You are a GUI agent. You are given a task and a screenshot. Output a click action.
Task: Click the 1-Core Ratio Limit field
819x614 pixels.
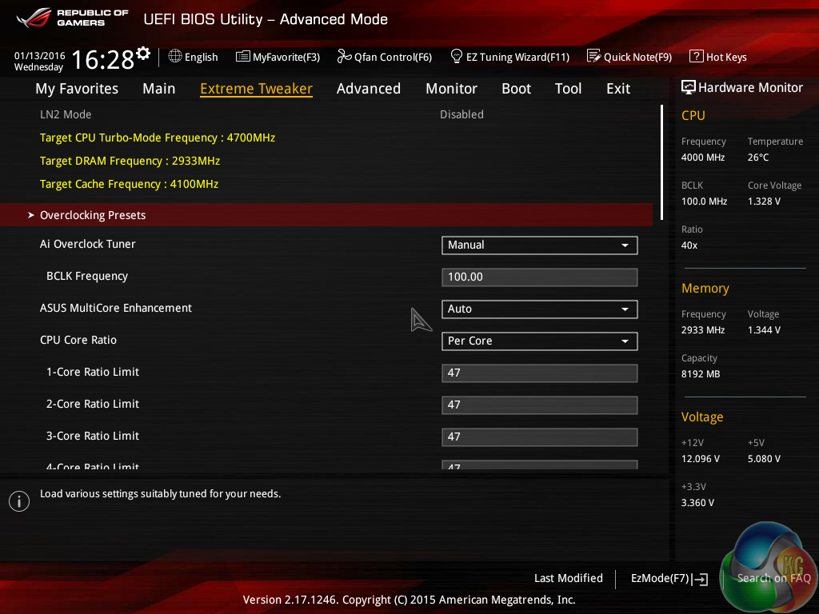coord(540,373)
